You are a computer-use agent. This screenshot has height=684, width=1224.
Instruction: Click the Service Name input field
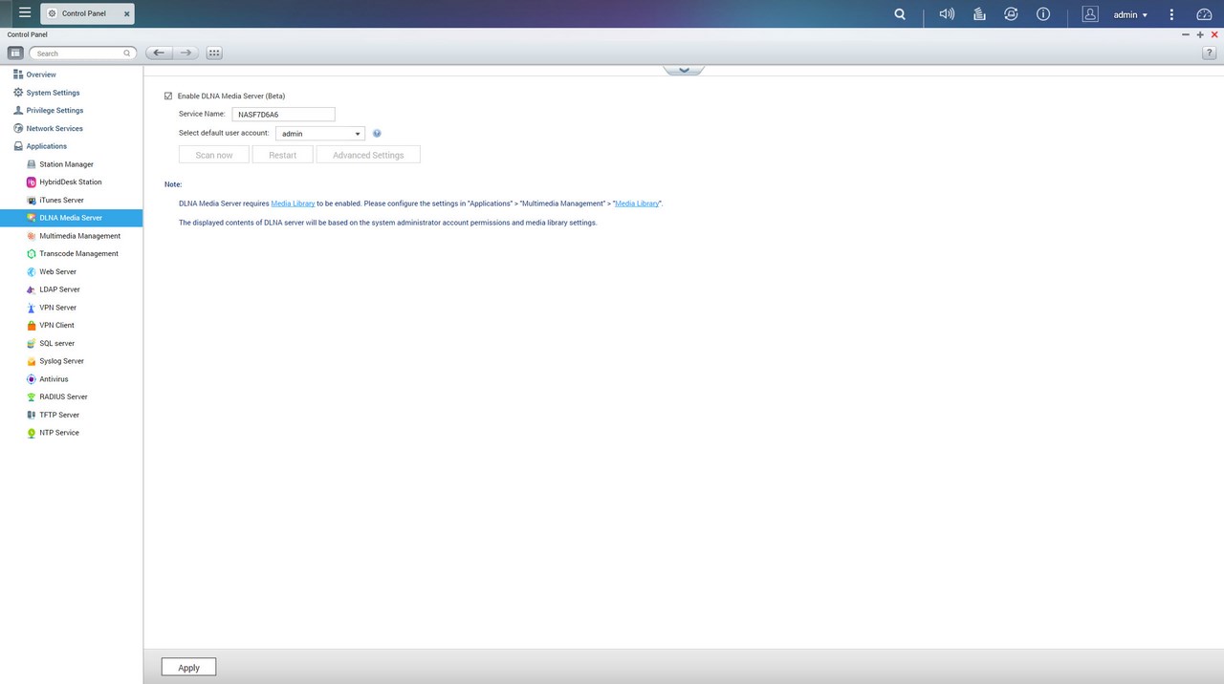[x=283, y=115]
